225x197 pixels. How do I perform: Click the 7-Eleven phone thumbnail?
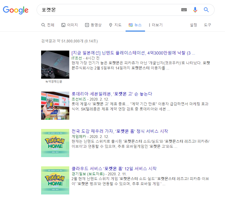pos(55,106)
